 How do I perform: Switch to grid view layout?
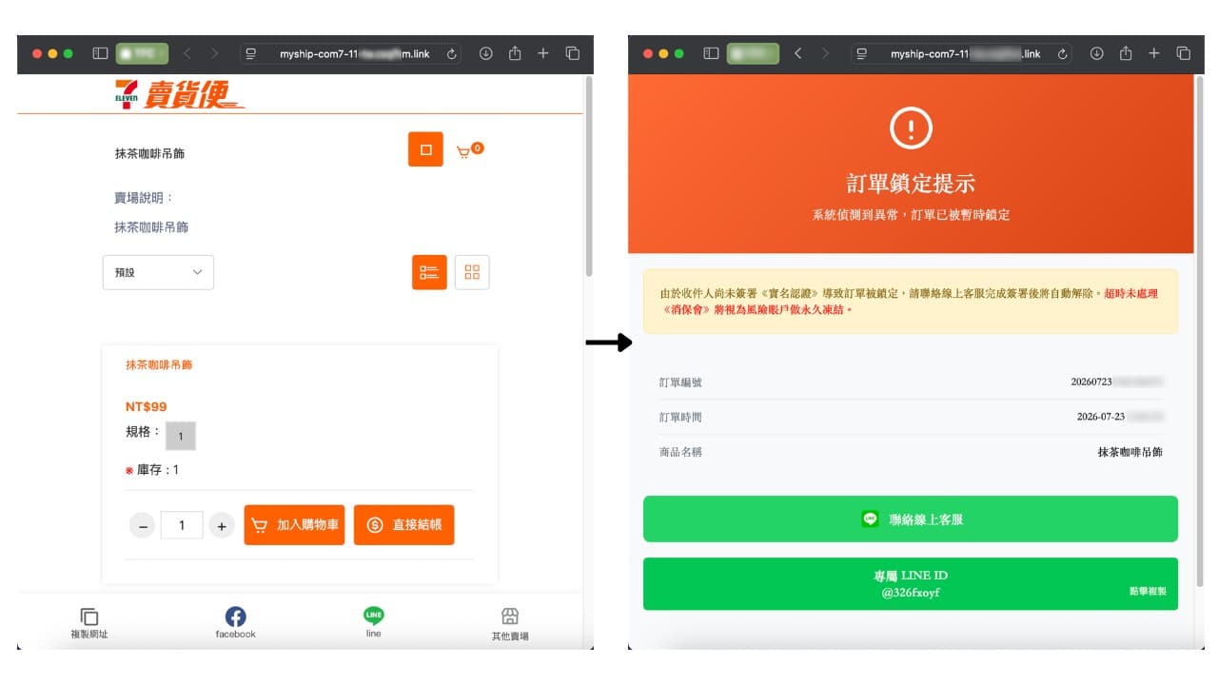click(472, 272)
